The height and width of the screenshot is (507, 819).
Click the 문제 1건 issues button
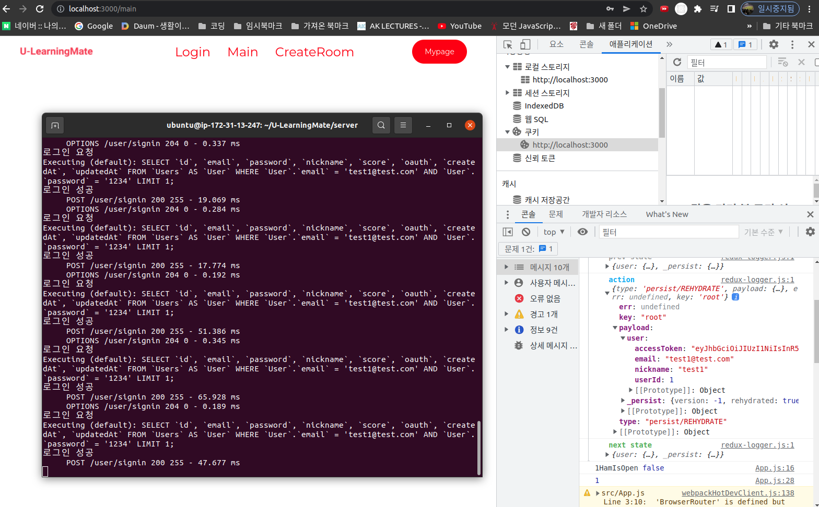point(529,249)
